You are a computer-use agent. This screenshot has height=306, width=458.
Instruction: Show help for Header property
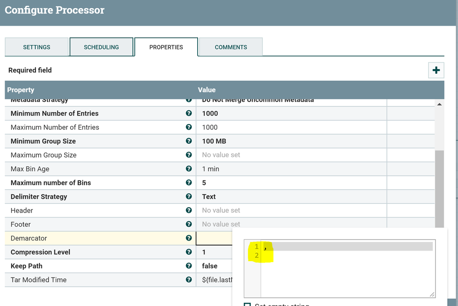pos(189,210)
